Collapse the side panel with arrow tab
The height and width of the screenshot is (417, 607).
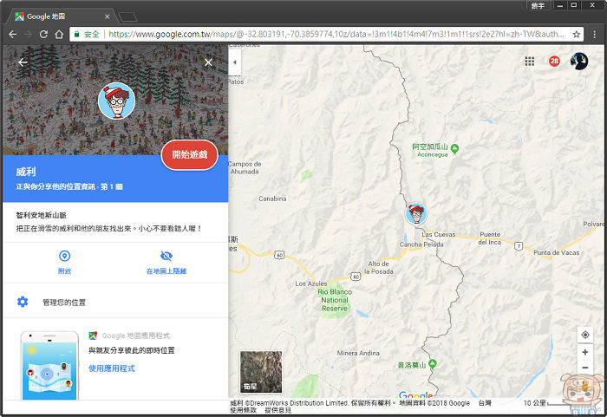235,62
